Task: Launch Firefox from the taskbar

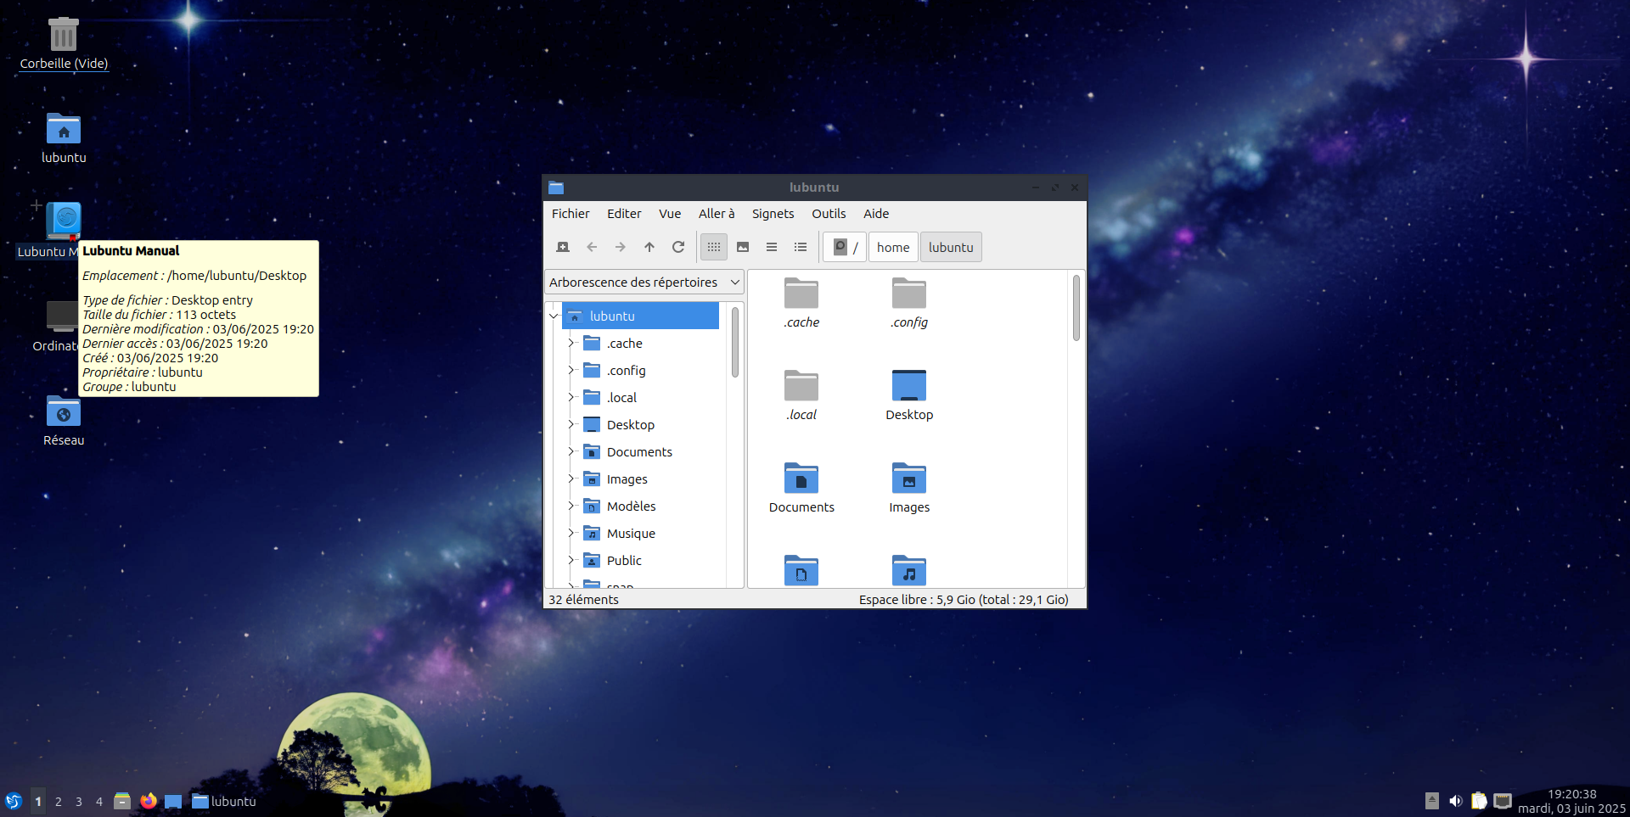Action: coord(149,801)
